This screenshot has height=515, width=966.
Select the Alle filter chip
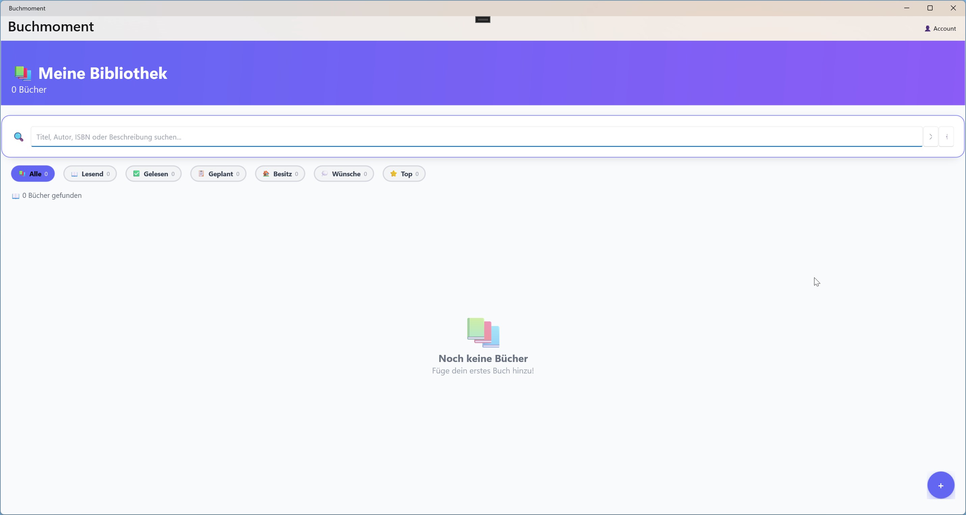[33, 174]
